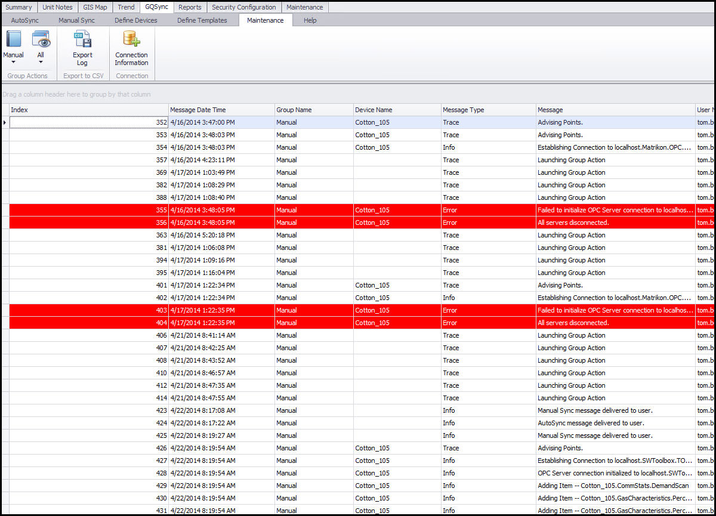Open the Define Templates tab
The width and height of the screenshot is (716, 516).
pos(202,20)
